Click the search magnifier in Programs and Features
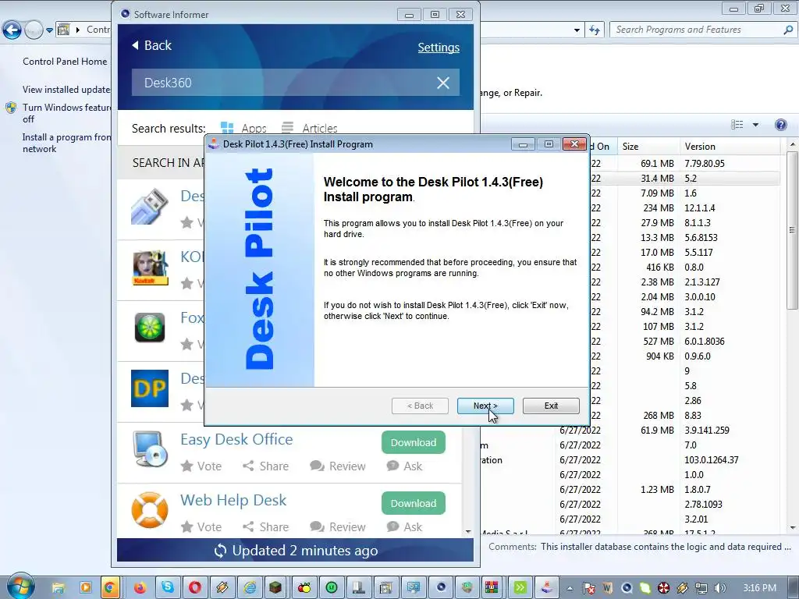This screenshot has height=599, width=799. tap(788, 30)
